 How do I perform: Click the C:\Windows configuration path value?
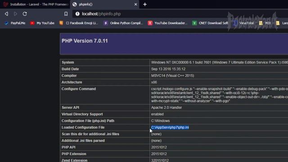[160, 121]
